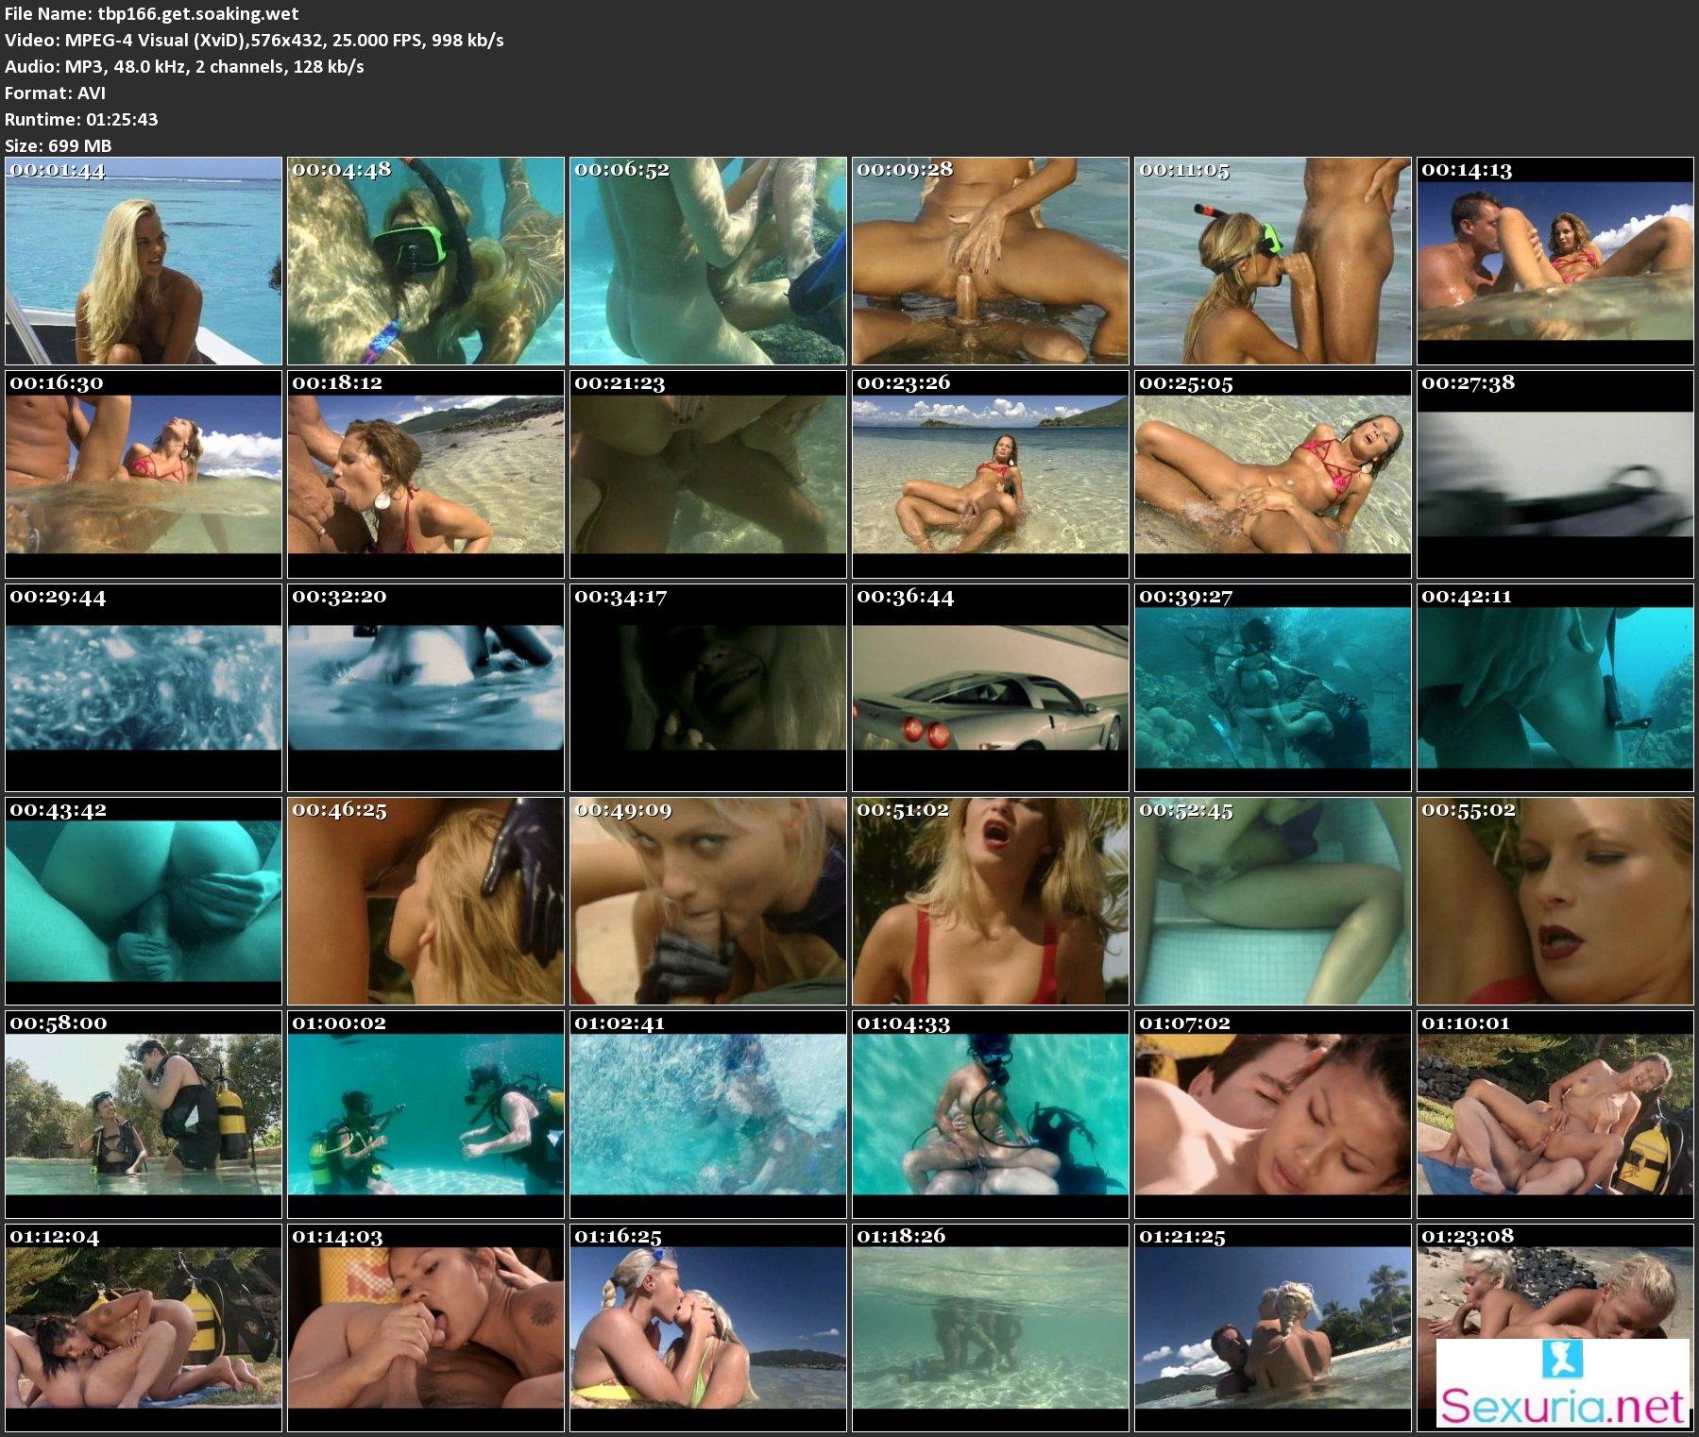Open the wave thumbnail at 00:29:44
The image size is (1699, 1437).
[x=144, y=688]
